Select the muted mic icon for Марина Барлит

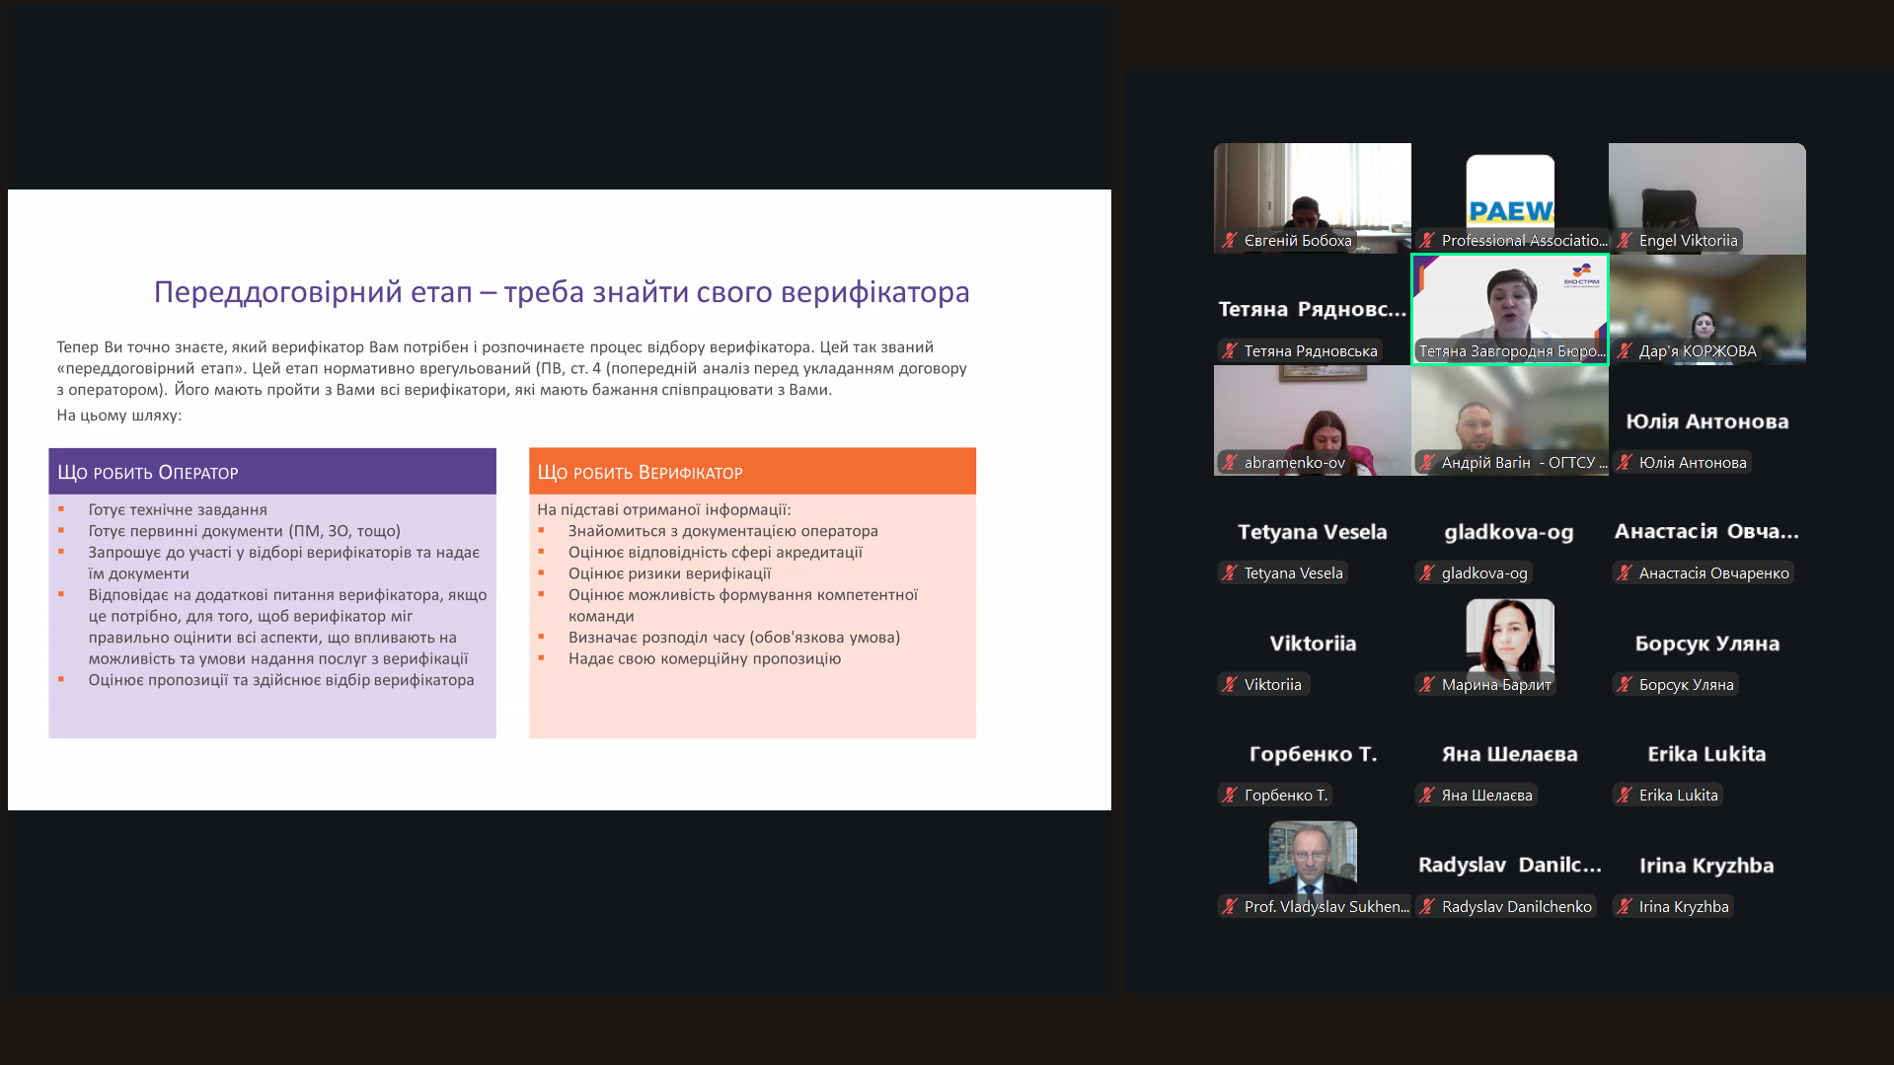[x=1427, y=684]
